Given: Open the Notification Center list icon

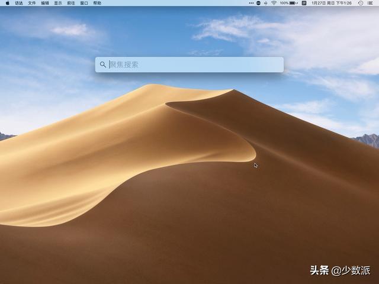Looking at the screenshot, I should click(x=370, y=3).
